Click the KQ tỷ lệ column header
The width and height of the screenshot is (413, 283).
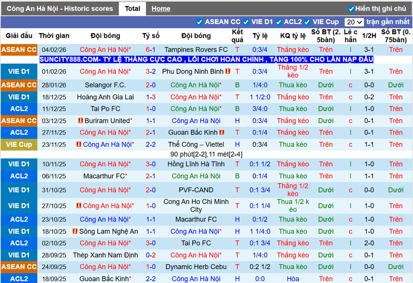coord(293,36)
